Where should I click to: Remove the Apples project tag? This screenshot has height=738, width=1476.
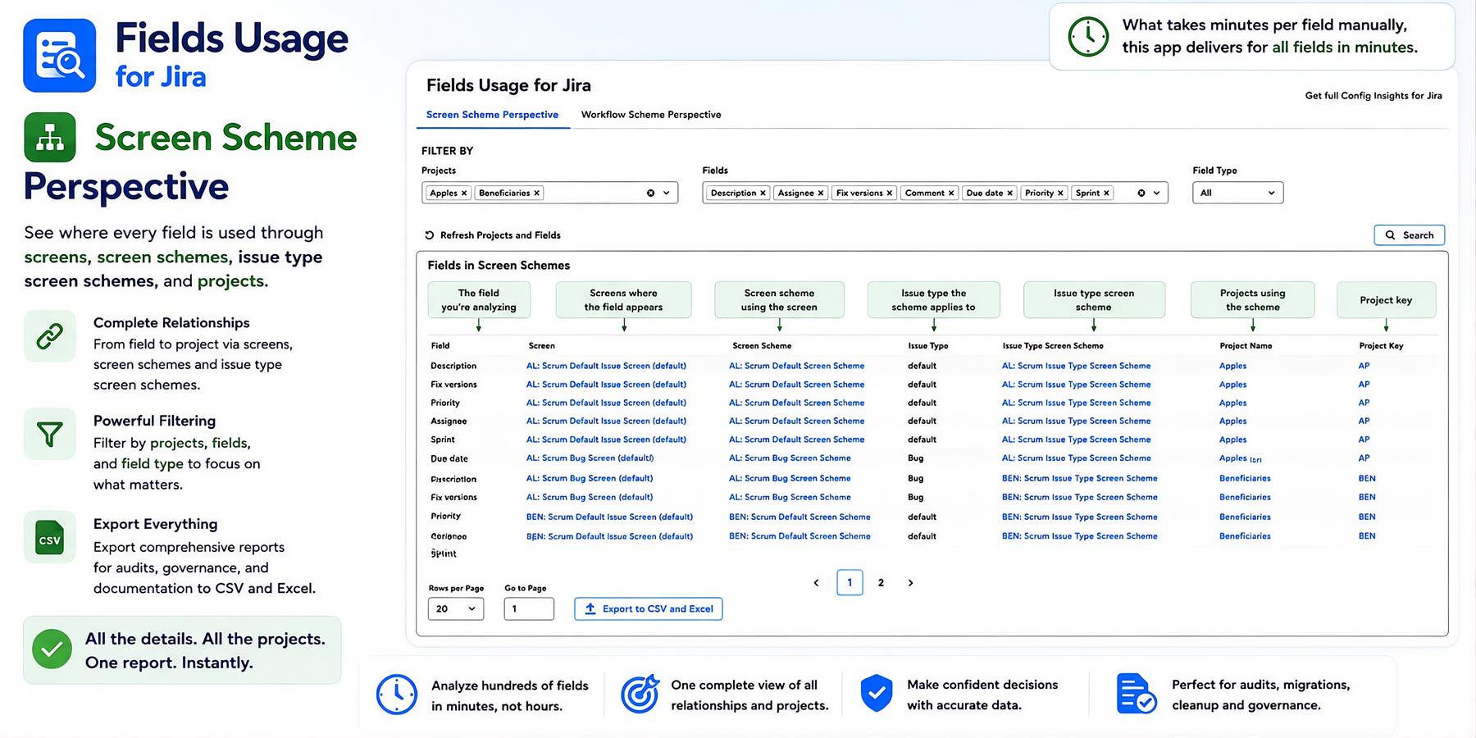pyautogui.click(x=464, y=194)
